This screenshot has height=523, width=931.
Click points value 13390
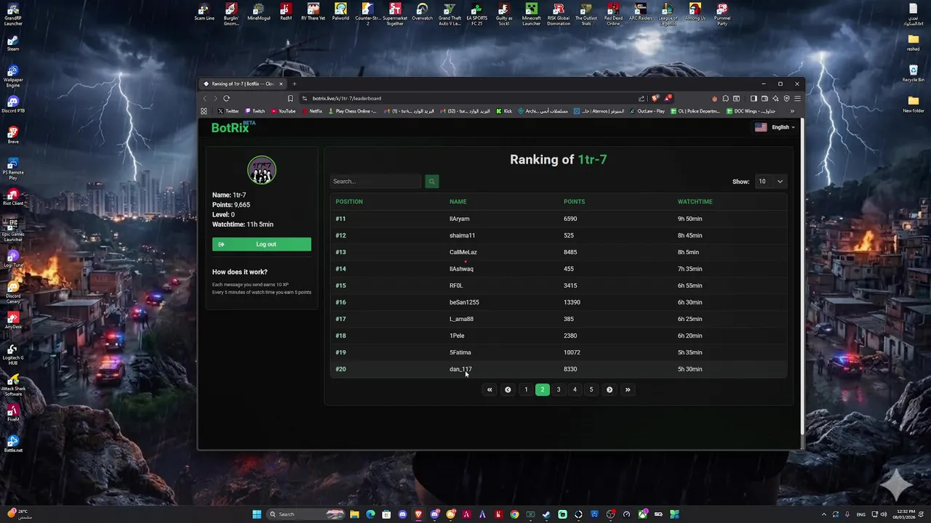[x=572, y=302]
